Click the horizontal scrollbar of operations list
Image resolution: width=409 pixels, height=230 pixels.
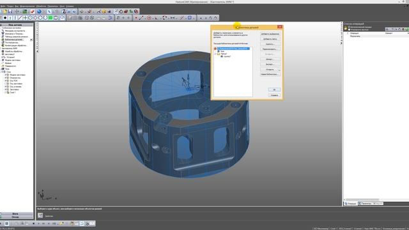click(x=362, y=200)
